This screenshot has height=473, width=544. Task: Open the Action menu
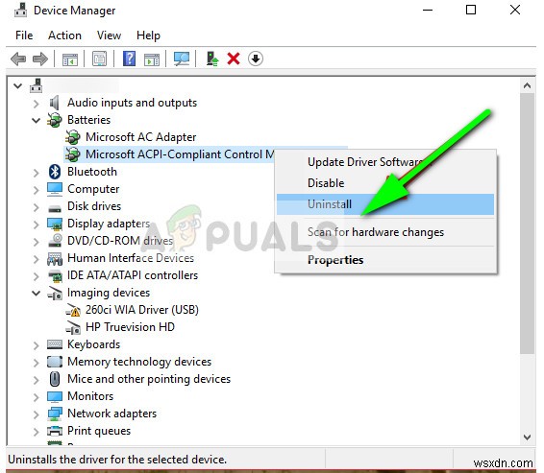point(64,35)
